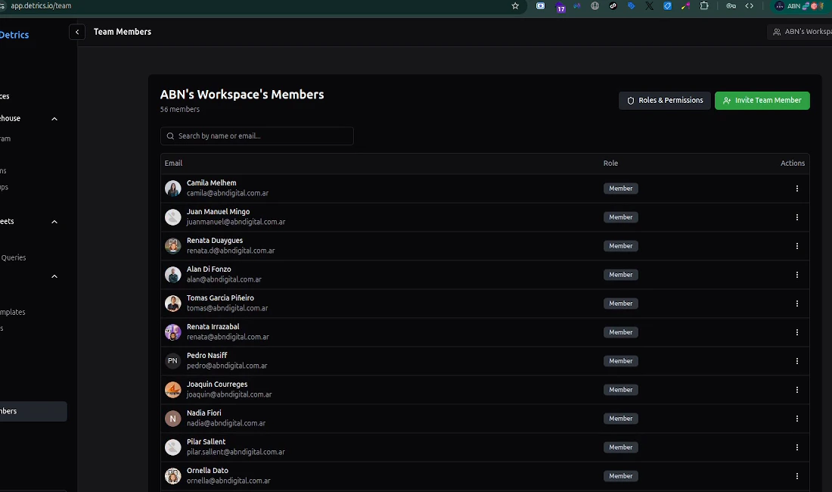The width and height of the screenshot is (832, 492).
Task: Click the magnifier icon in the search field
Action: click(170, 135)
